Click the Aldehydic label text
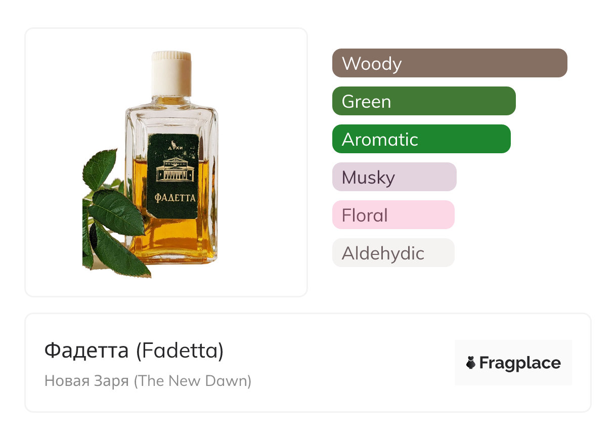This screenshot has width=616, height=437. [383, 253]
